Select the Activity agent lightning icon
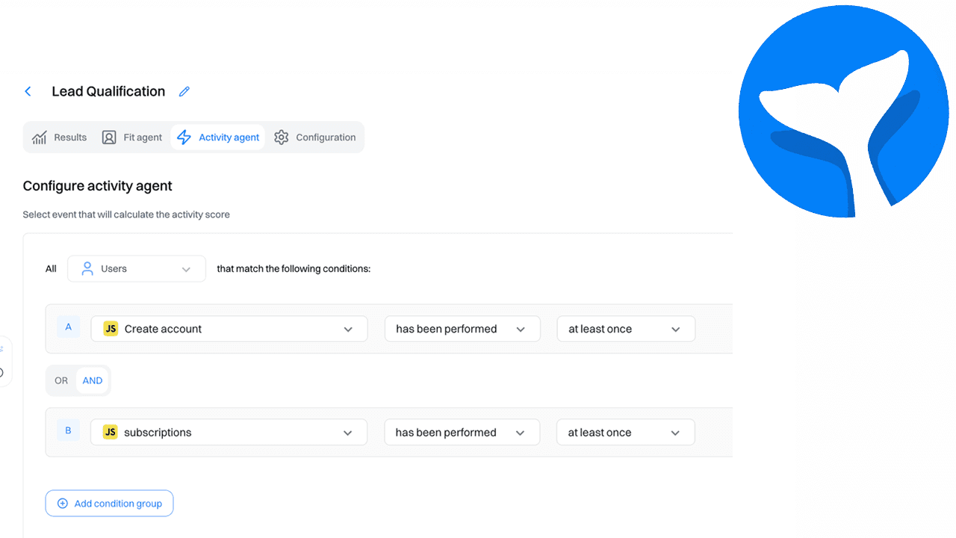 click(184, 137)
